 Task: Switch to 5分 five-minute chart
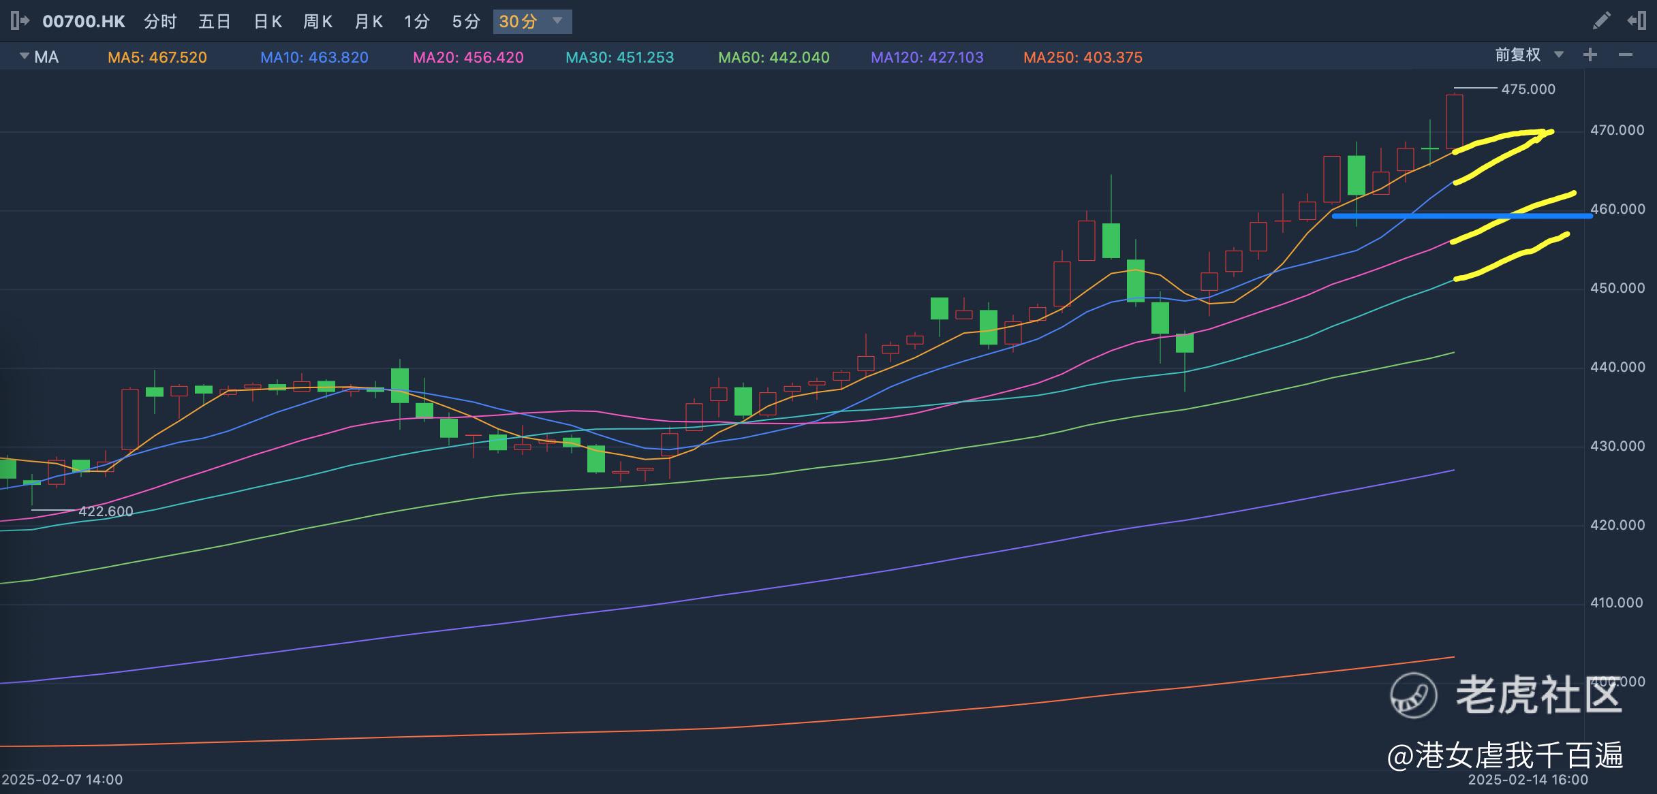tap(466, 22)
